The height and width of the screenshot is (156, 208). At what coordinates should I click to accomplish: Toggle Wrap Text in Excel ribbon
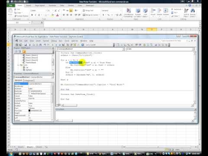tap(88, 10)
